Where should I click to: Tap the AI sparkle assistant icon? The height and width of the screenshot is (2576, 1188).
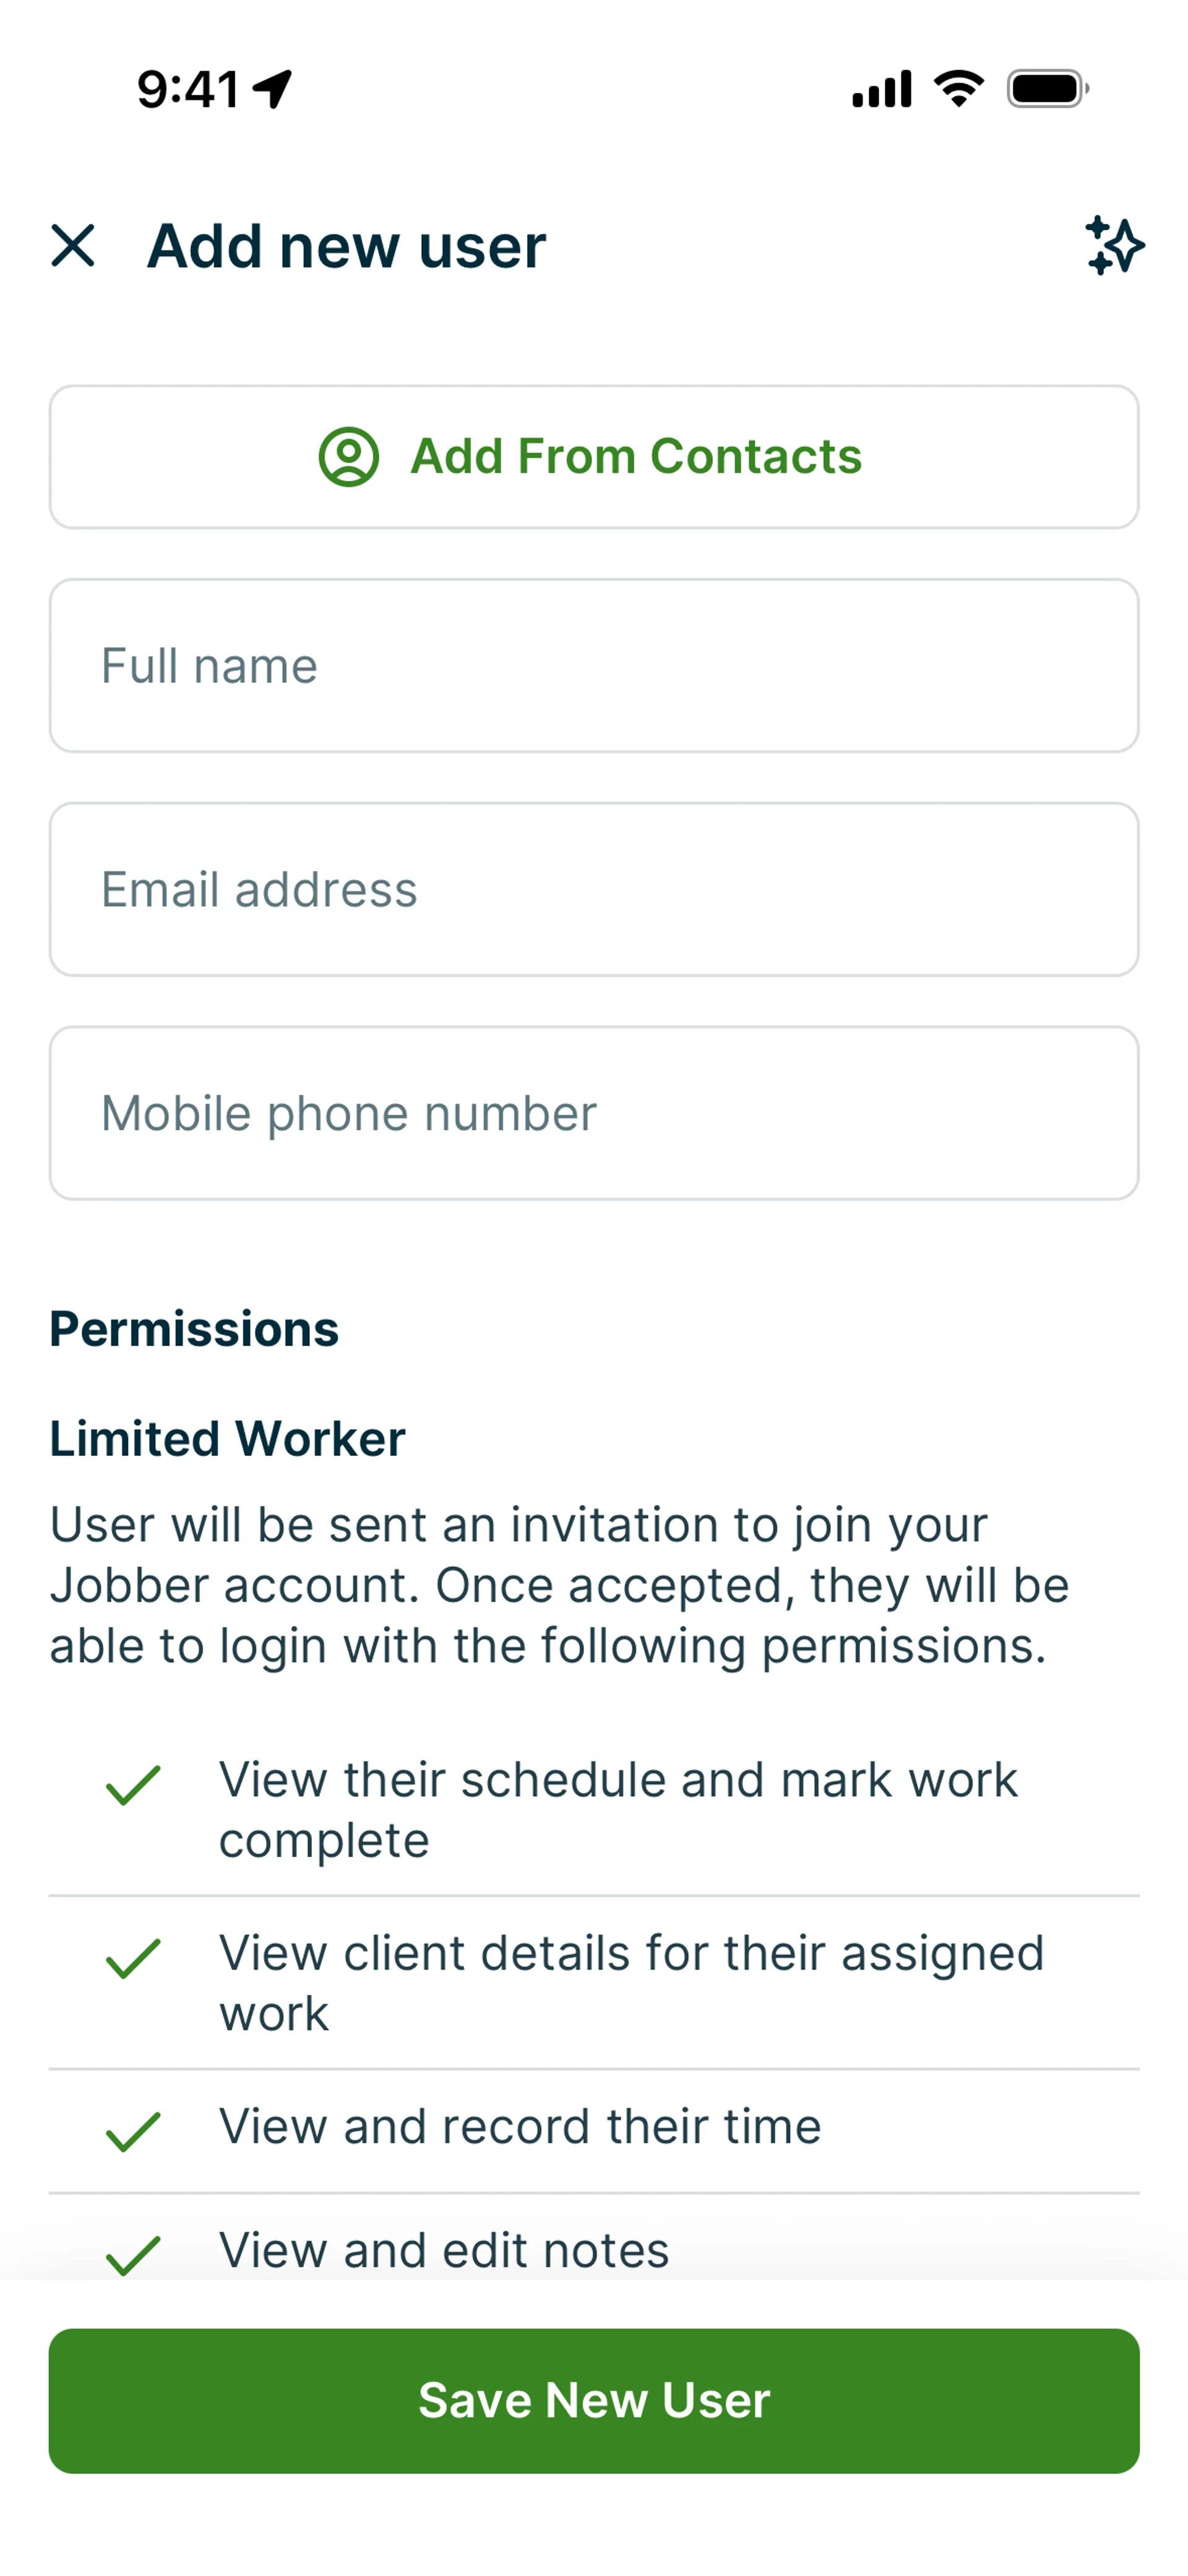pyautogui.click(x=1114, y=246)
